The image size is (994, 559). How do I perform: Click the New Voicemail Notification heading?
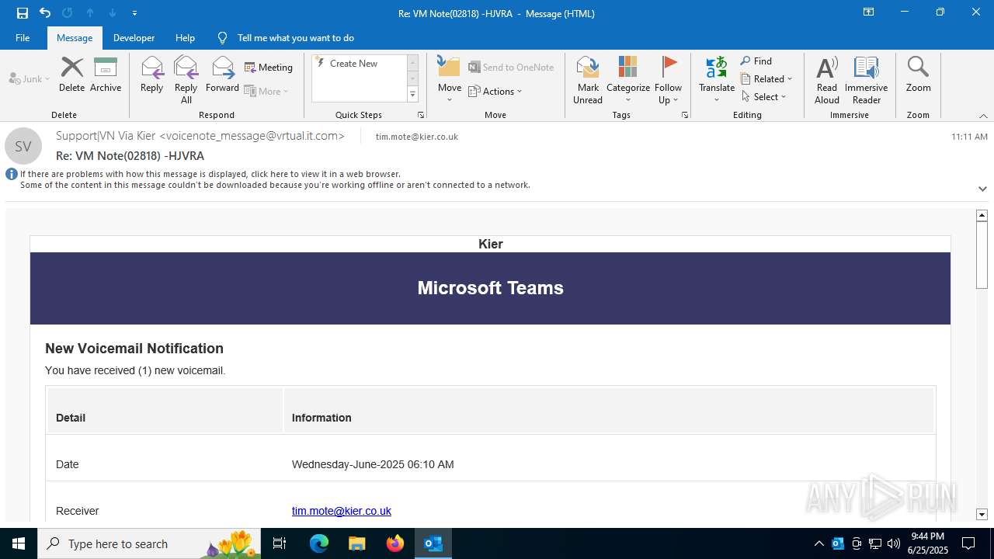(134, 349)
